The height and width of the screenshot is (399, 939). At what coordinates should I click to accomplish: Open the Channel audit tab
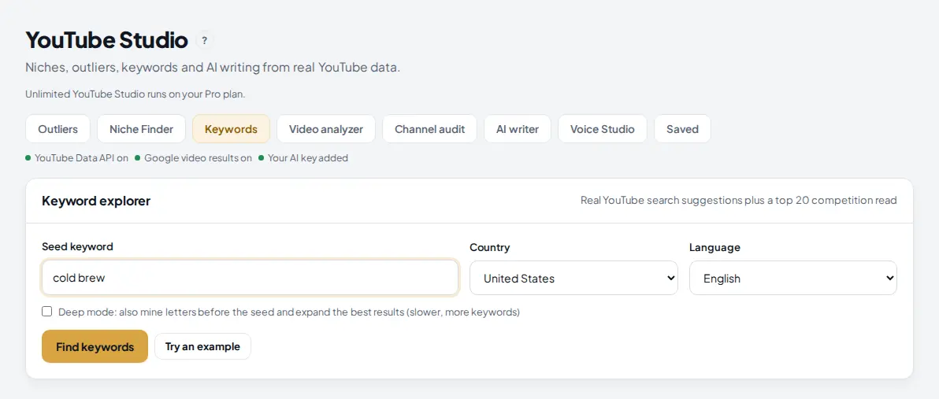pyautogui.click(x=430, y=128)
